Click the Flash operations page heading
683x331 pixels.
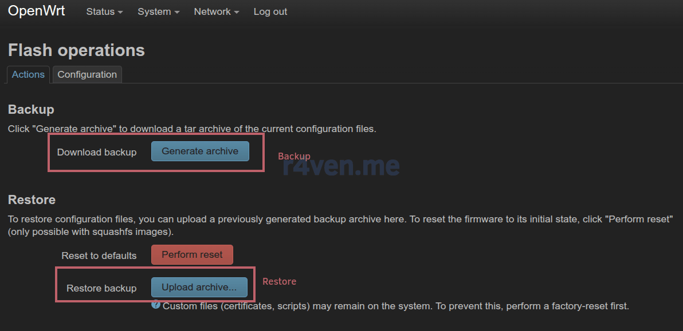pos(76,50)
